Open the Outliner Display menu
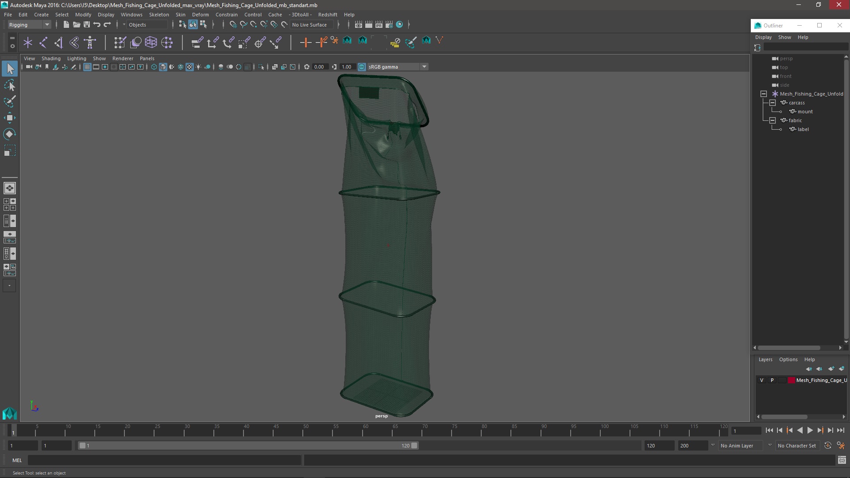Image resolution: width=850 pixels, height=478 pixels. coord(763,37)
